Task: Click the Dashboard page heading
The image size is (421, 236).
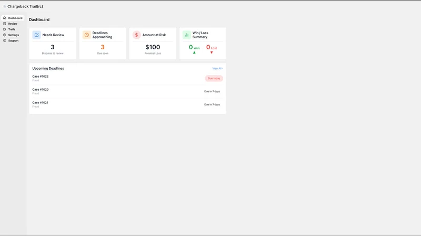Action: pos(39,19)
